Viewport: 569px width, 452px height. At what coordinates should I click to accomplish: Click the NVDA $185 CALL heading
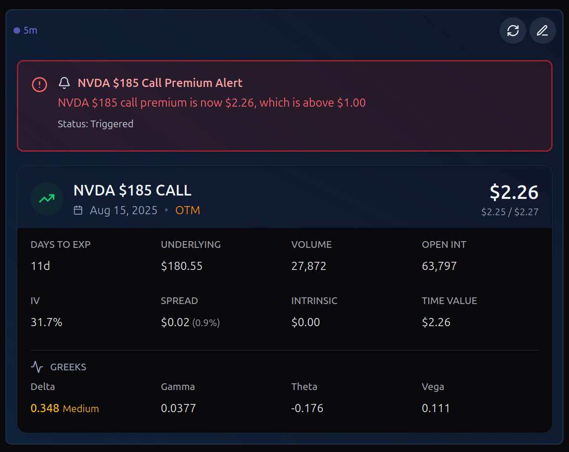(132, 190)
